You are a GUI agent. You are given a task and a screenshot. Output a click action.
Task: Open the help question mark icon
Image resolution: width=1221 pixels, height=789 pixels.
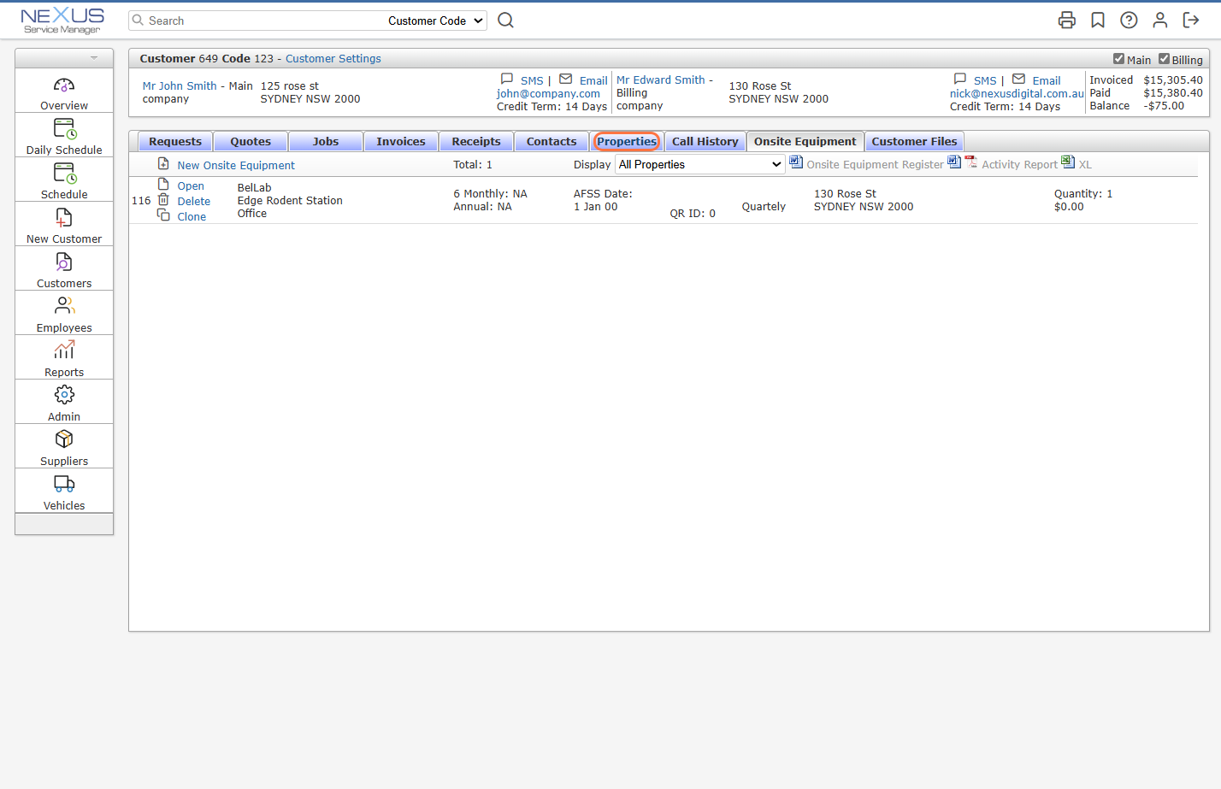point(1129,20)
